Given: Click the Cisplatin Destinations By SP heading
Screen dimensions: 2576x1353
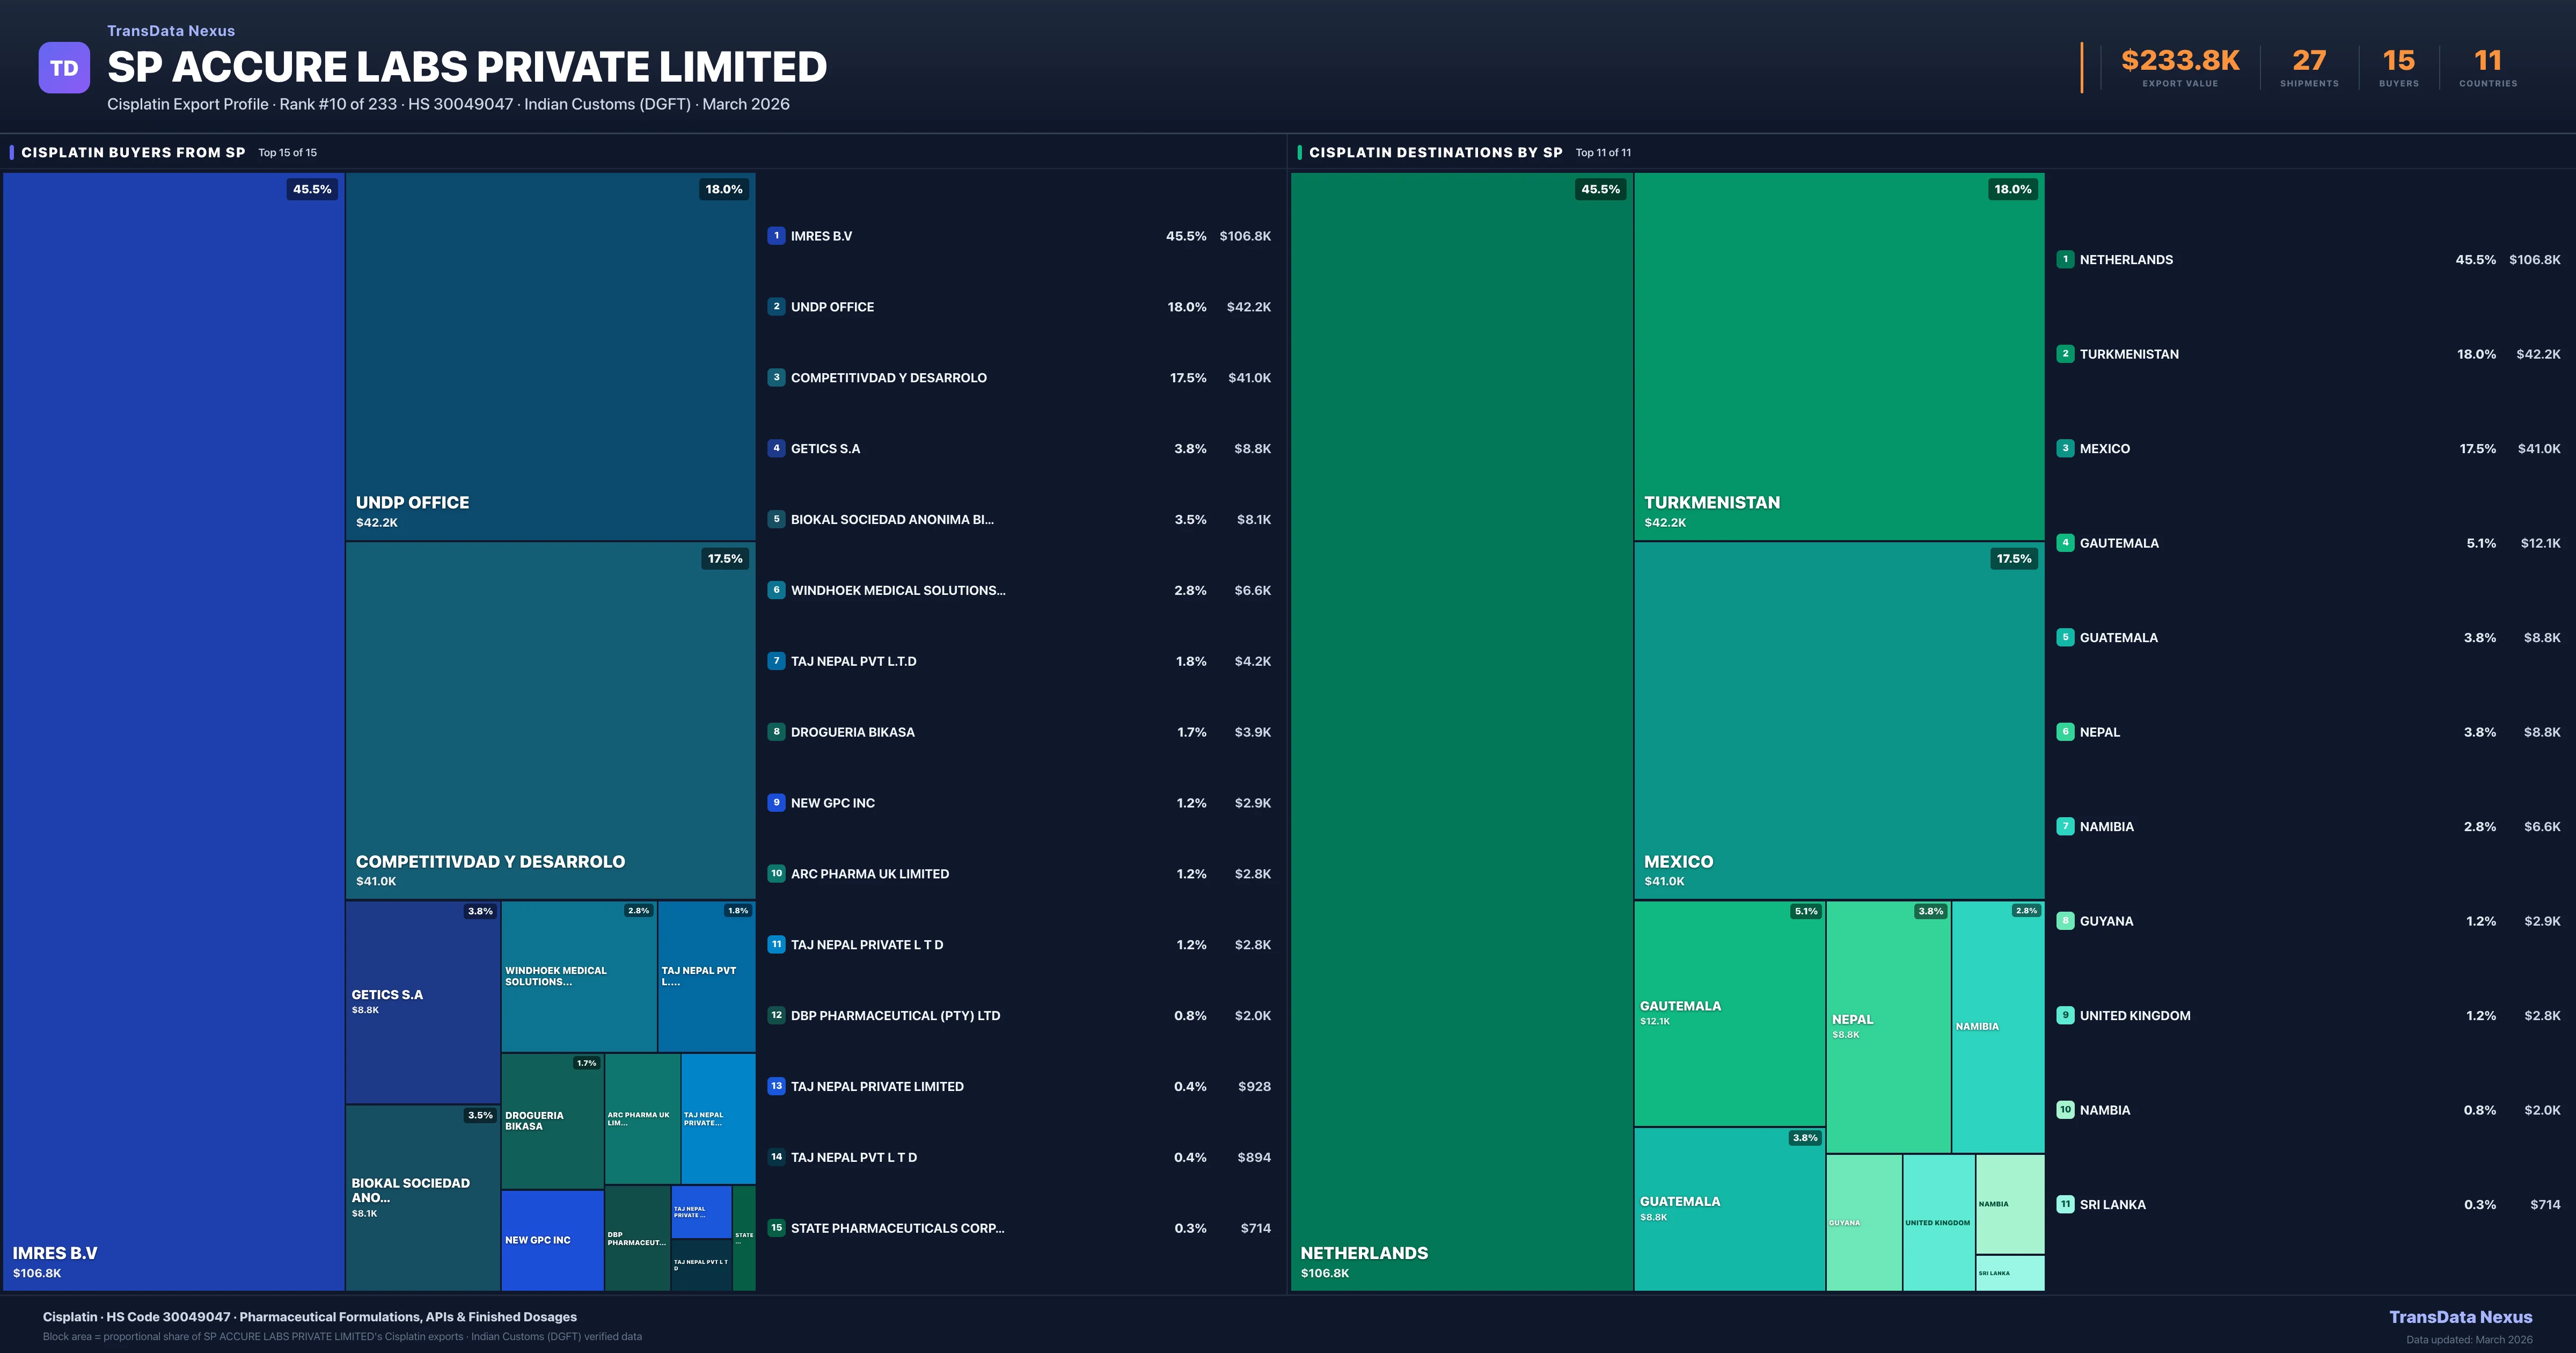Looking at the screenshot, I should click(1435, 153).
